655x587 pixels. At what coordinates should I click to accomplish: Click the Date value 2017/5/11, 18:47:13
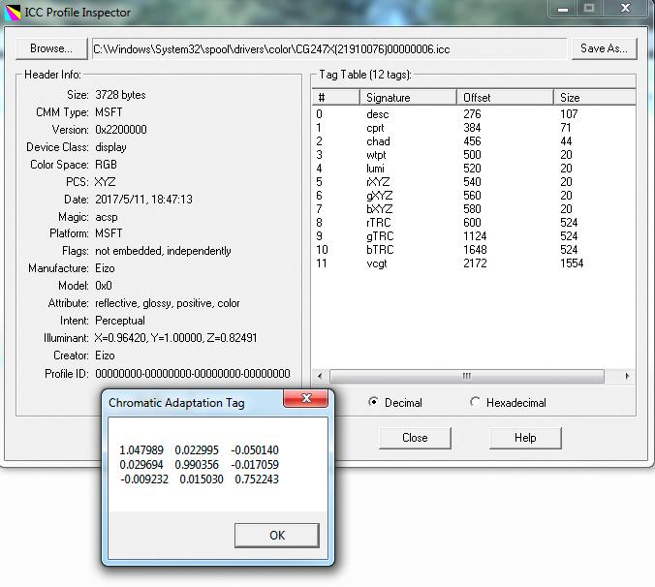click(x=143, y=200)
